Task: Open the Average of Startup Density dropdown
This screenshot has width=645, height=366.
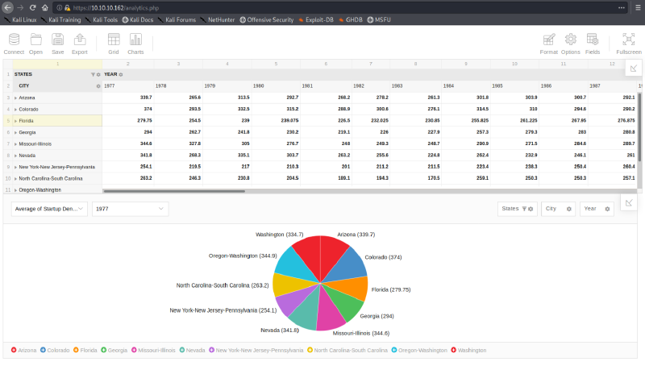Action: pyautogui.click(x=49, y=209)
